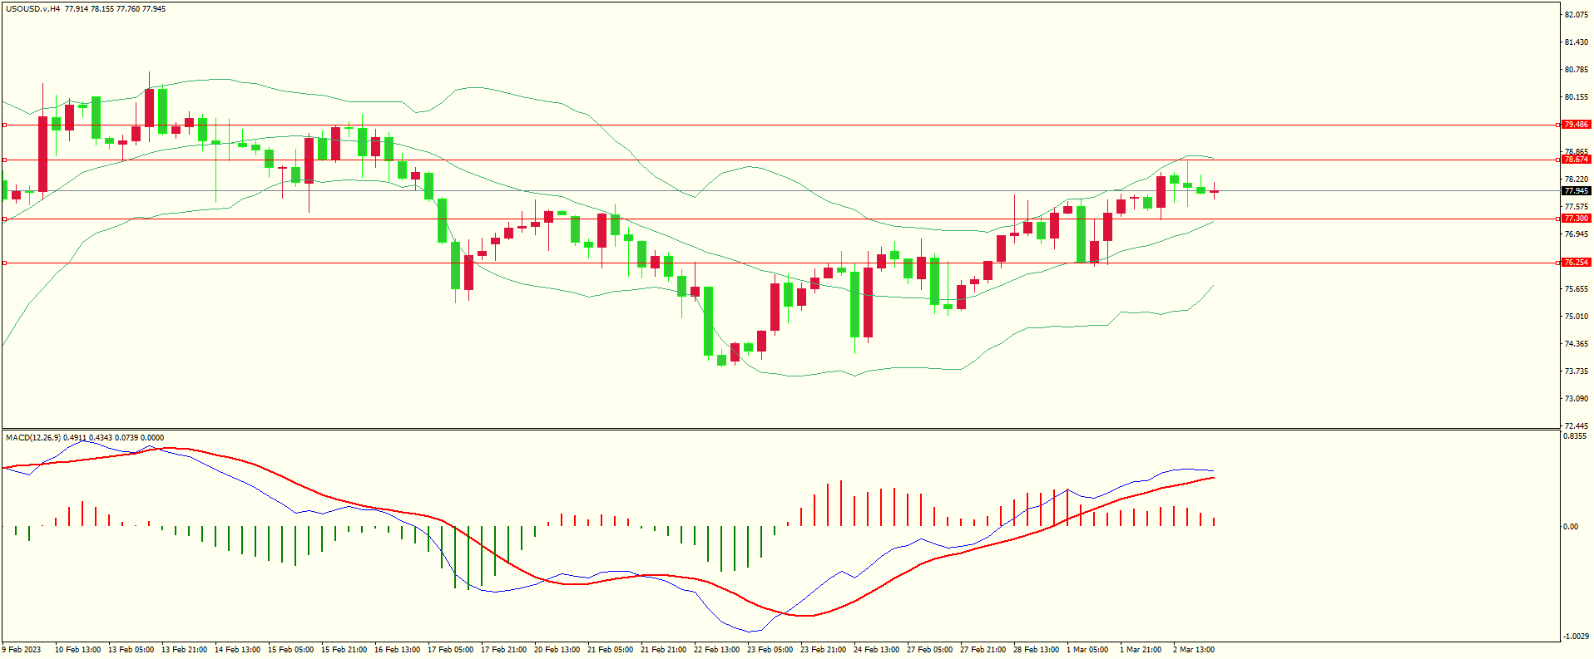Image resolution: width=1594 pixels, height=659 pixels.
Task: Grab the left handle of the 79.486 line
Action: pos(4,125)
